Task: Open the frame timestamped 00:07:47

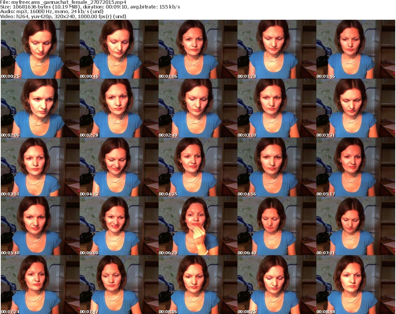Action: click(x=119, y=285)
